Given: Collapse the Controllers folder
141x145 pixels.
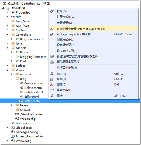Looking at the screenshot, I should [7, 35].
